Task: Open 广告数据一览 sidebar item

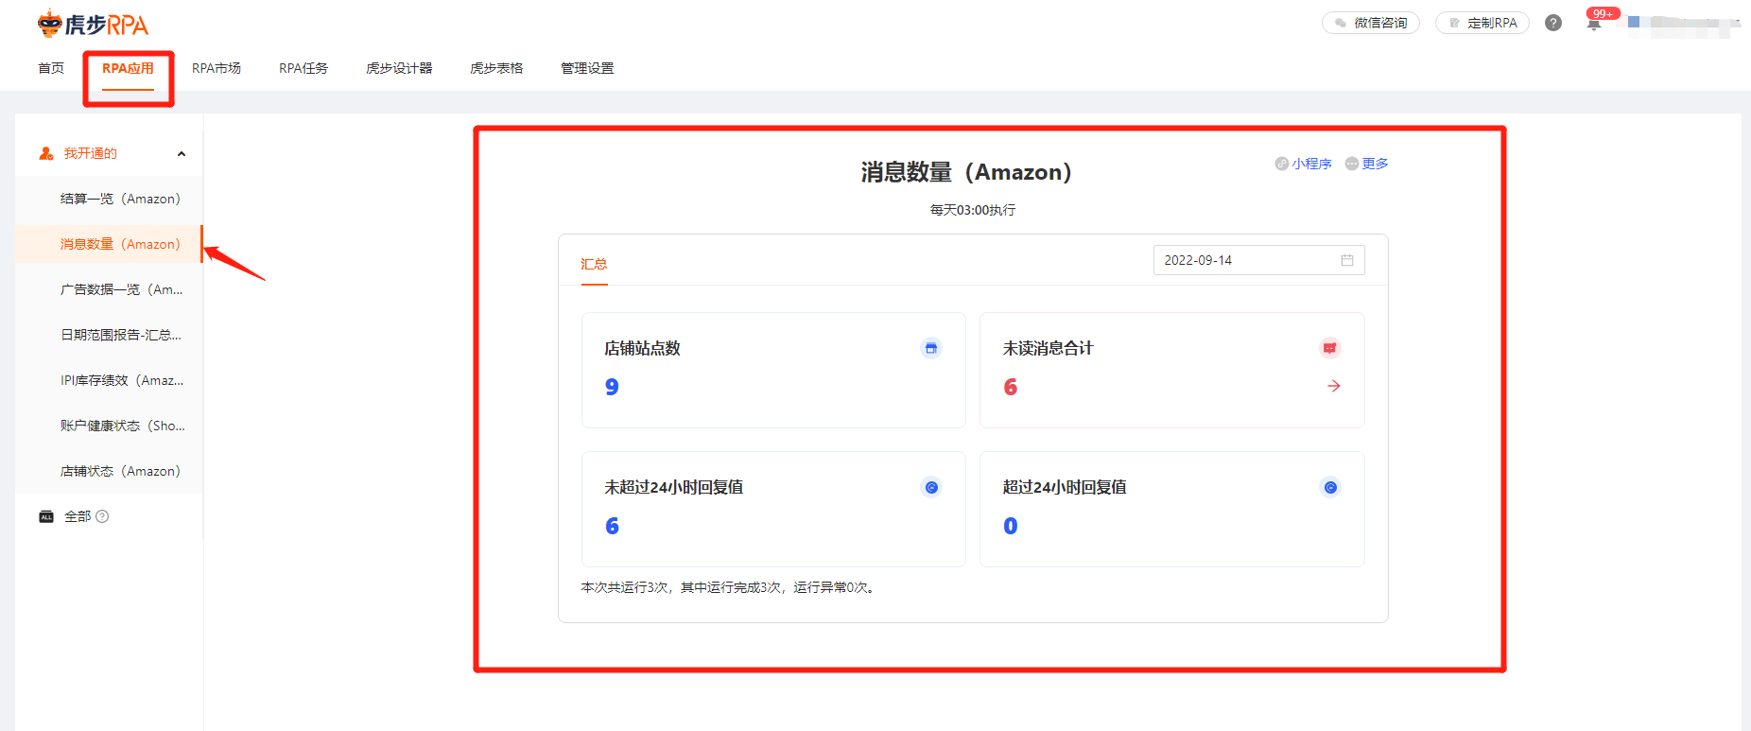Action: tap(109, 289)
